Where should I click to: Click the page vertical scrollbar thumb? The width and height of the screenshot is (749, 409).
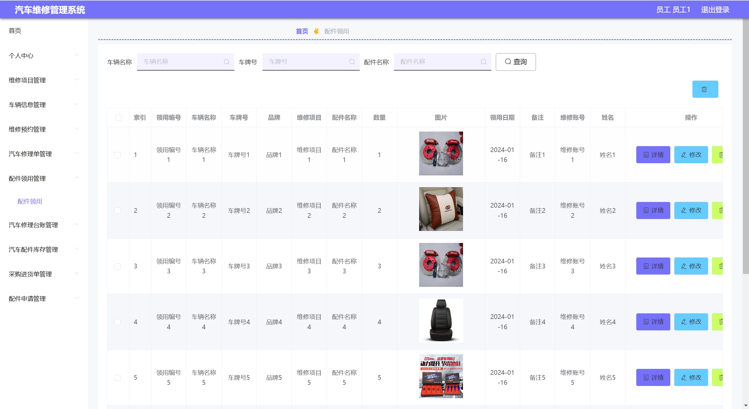click(x=745, y=146)
